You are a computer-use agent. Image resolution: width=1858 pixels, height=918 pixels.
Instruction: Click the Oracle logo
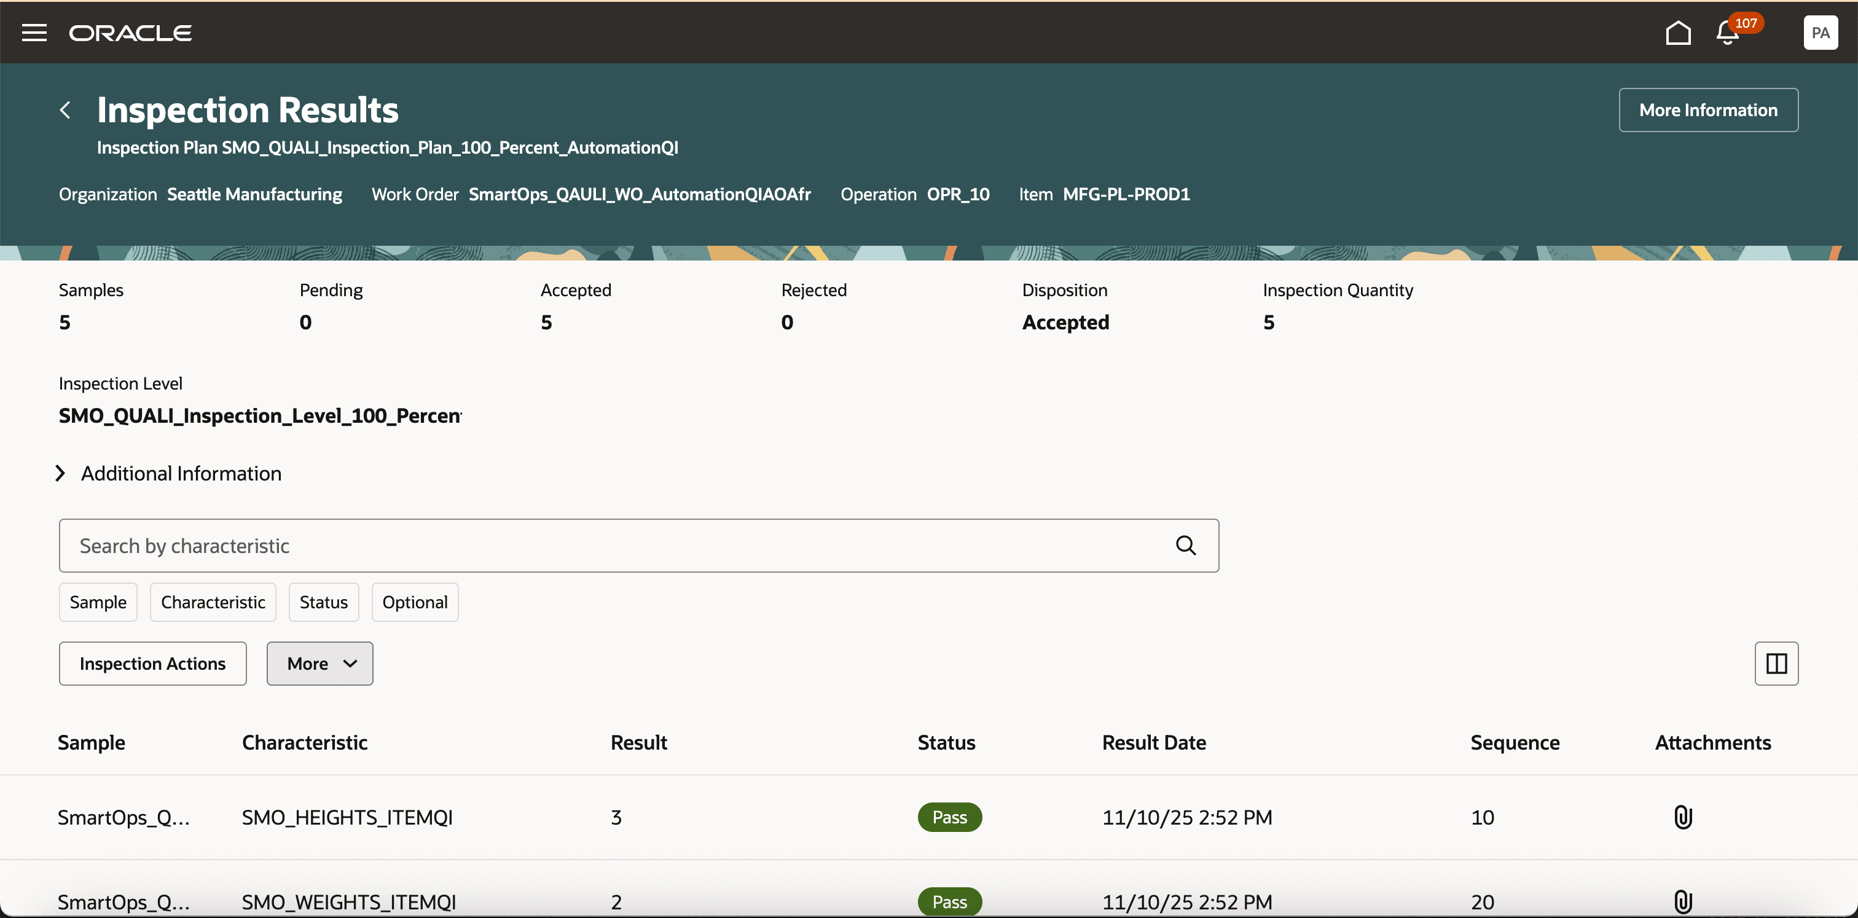130,33
